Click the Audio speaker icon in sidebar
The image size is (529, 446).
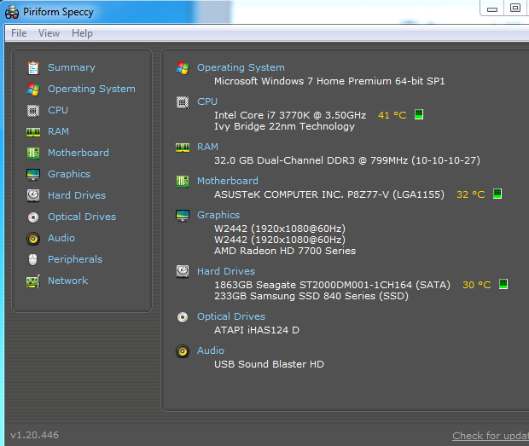click(33, 239)
